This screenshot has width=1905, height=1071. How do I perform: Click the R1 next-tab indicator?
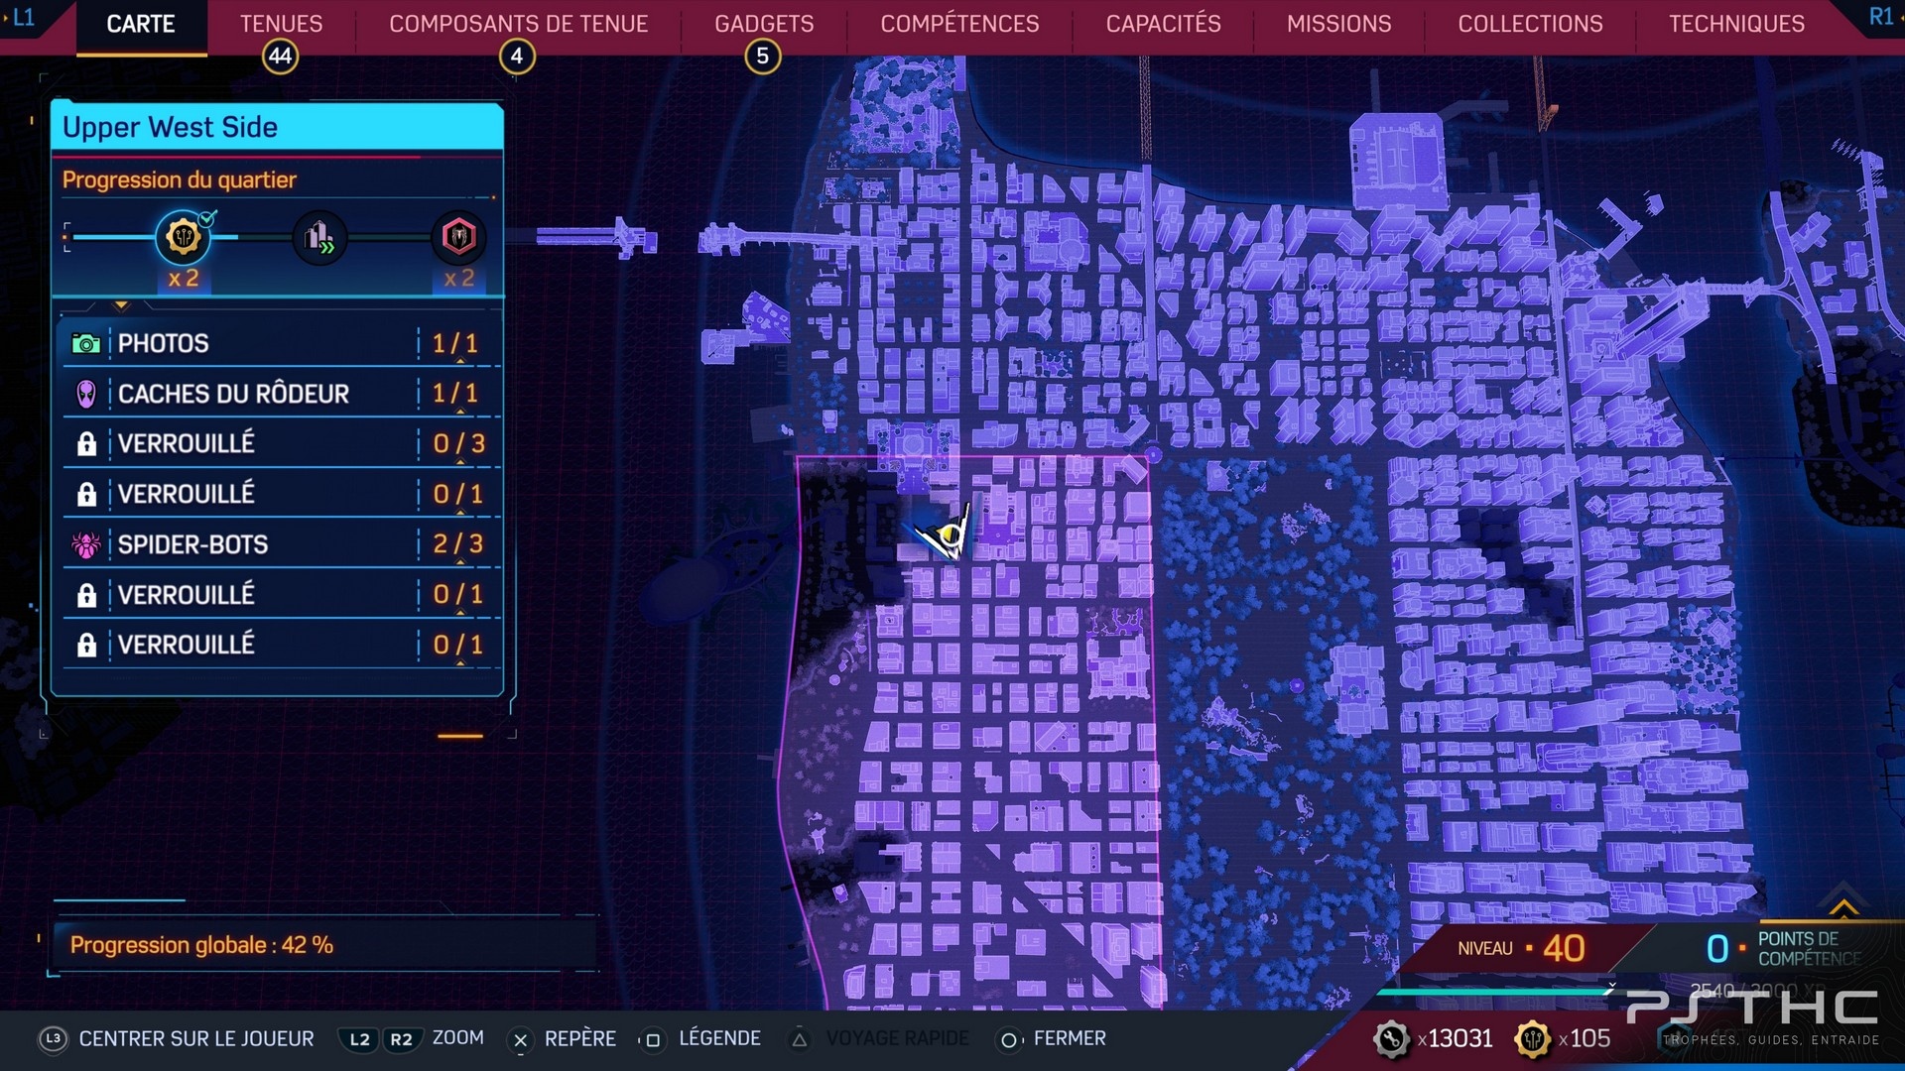(x=1882, y=17)
